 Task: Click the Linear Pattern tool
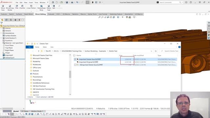[31, 7]
